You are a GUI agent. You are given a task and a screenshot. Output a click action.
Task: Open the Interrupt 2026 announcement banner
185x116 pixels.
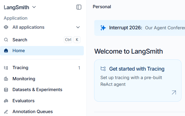pos(140,28)
